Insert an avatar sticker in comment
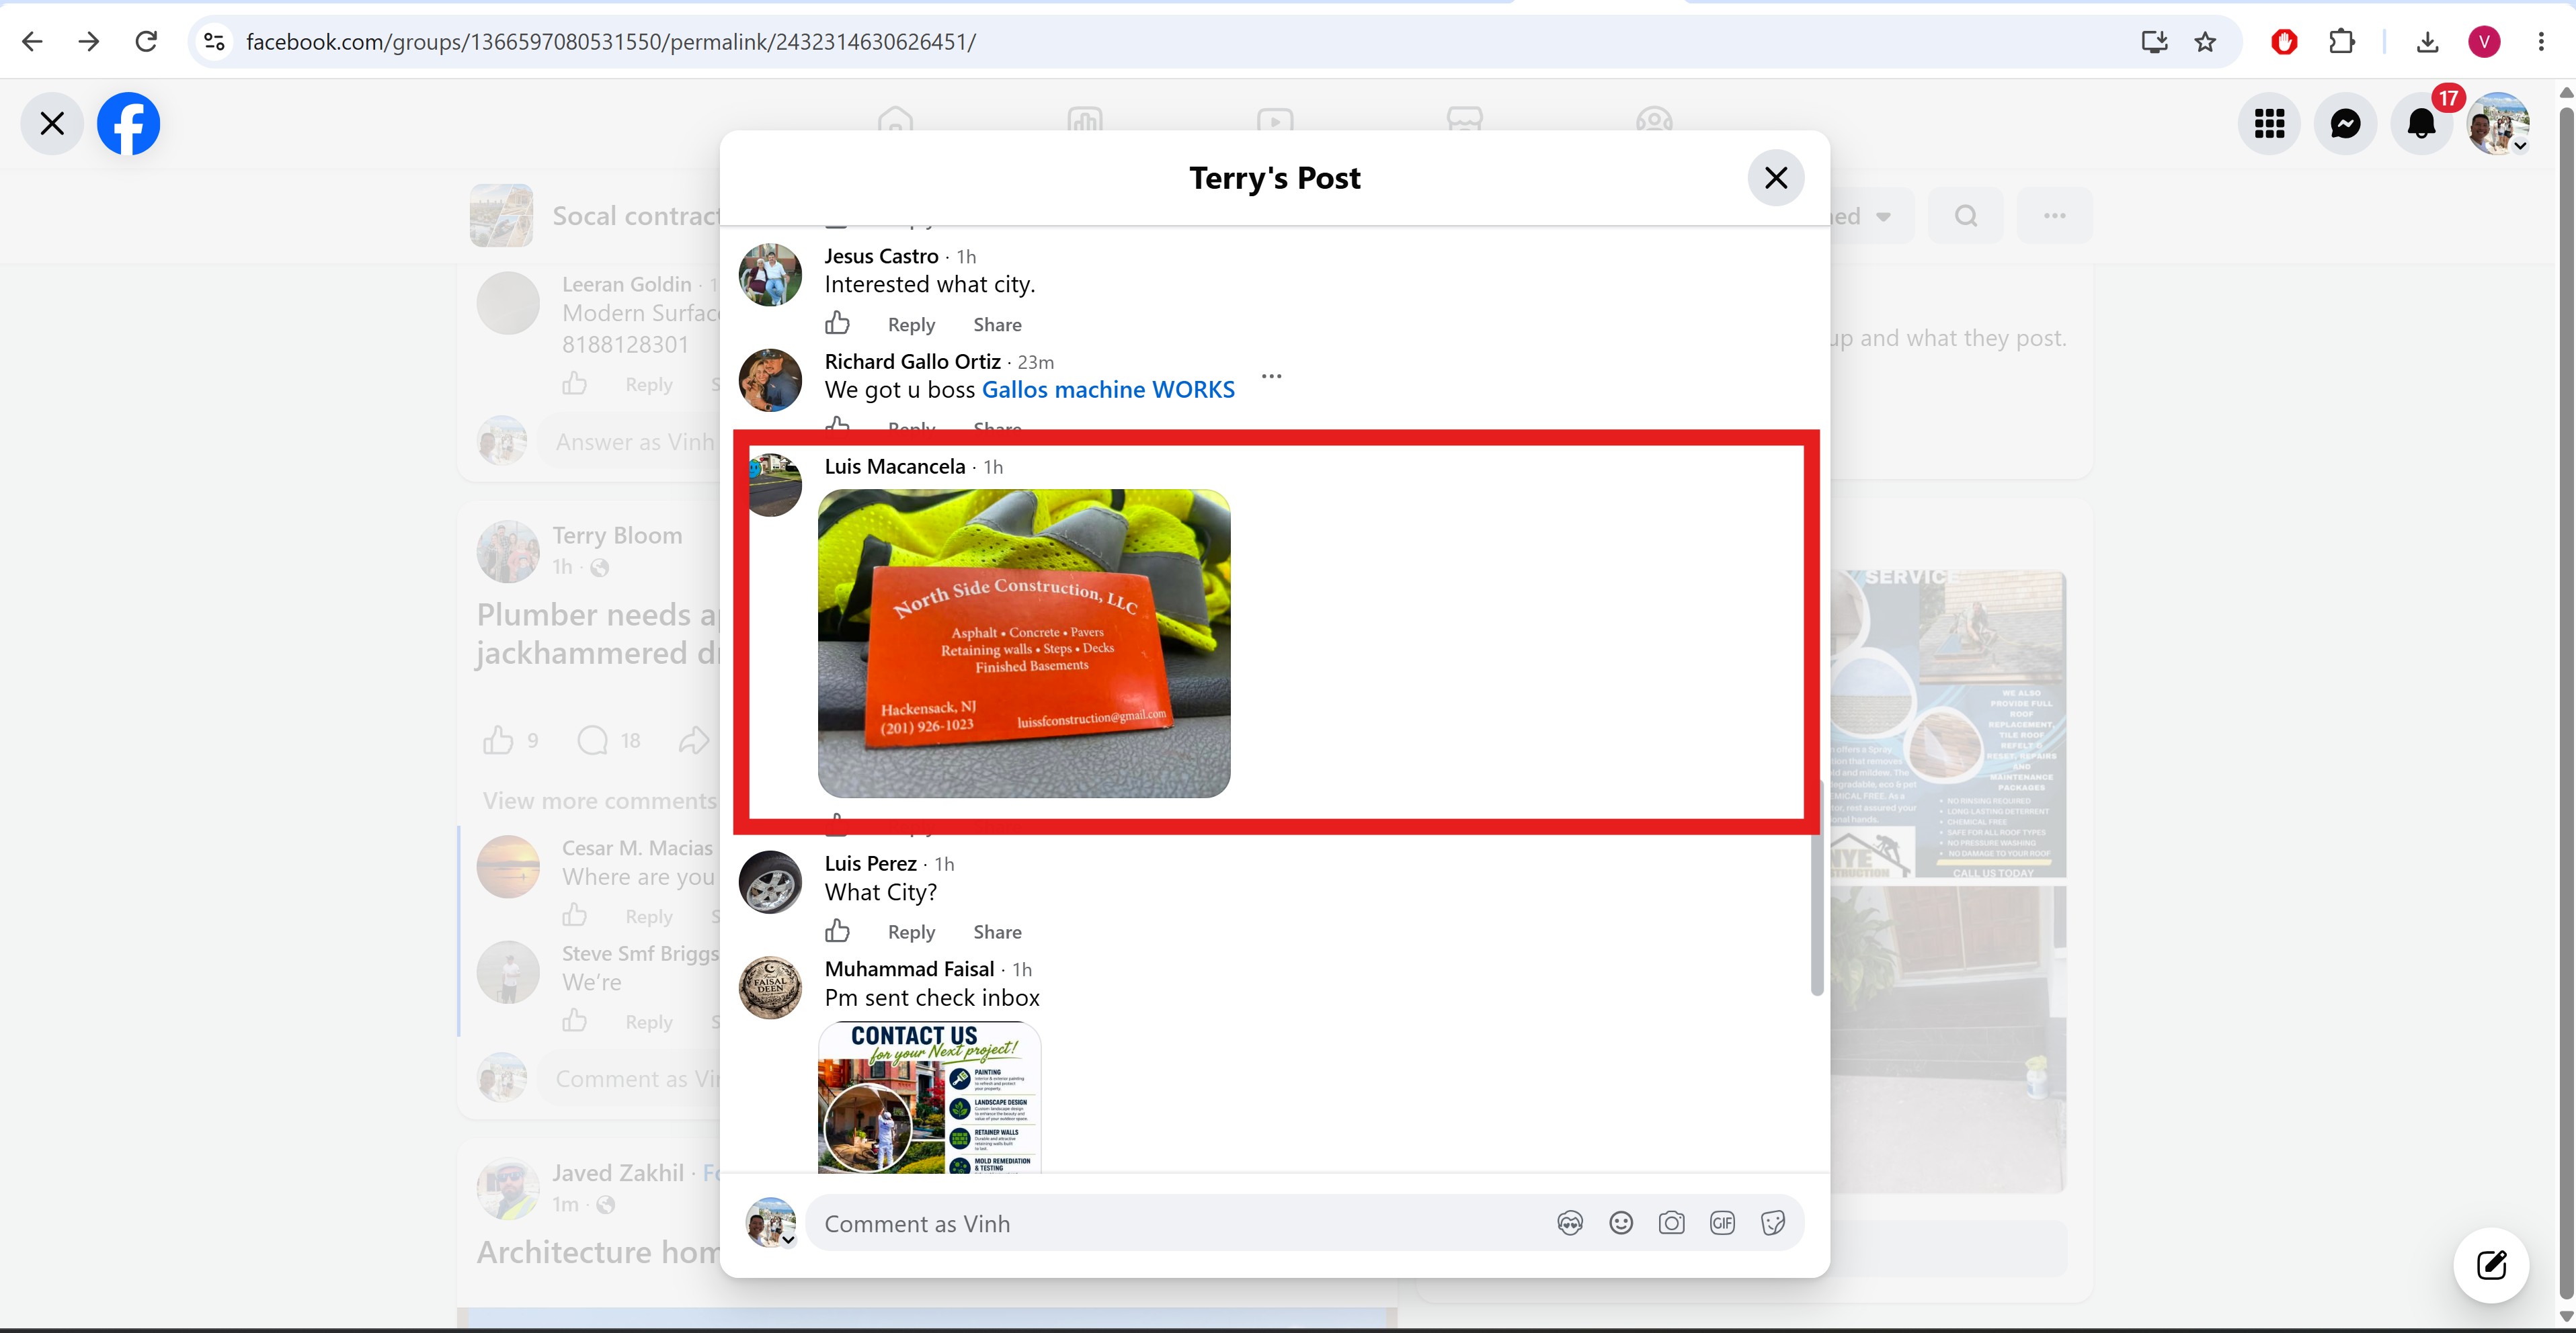Viewport: 2576px width, 1333px height. click(1570, 1223)
